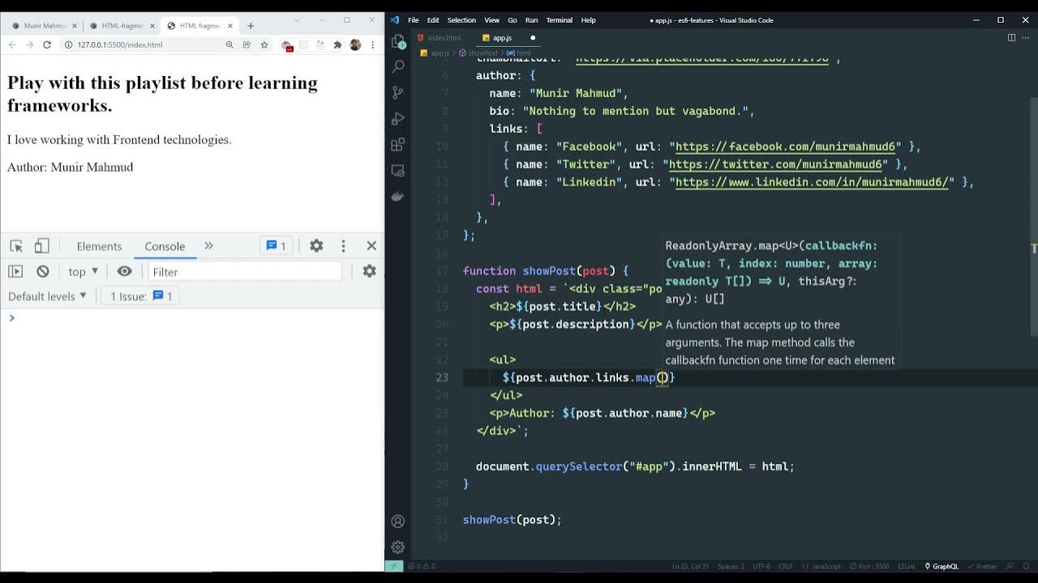Open the Remote Explorer view
Image resolution: width=1038 pixels, height=583 pixels.
tap(398, 171)
